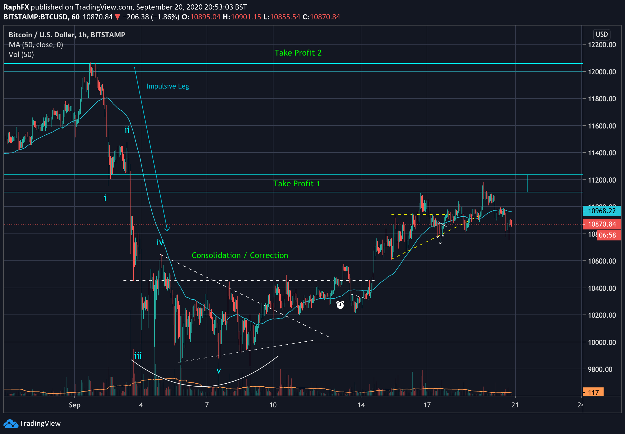Click the RaphFX author name
This screenshot has height=434, width=625.
pyautogui.click(x=16, y=7)
